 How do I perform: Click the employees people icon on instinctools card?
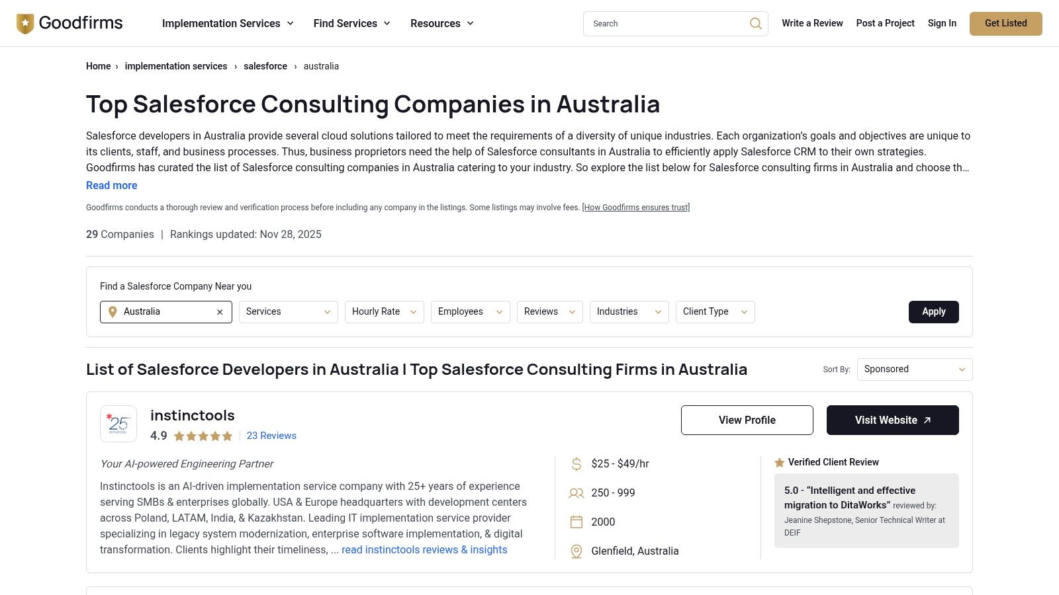575,493
